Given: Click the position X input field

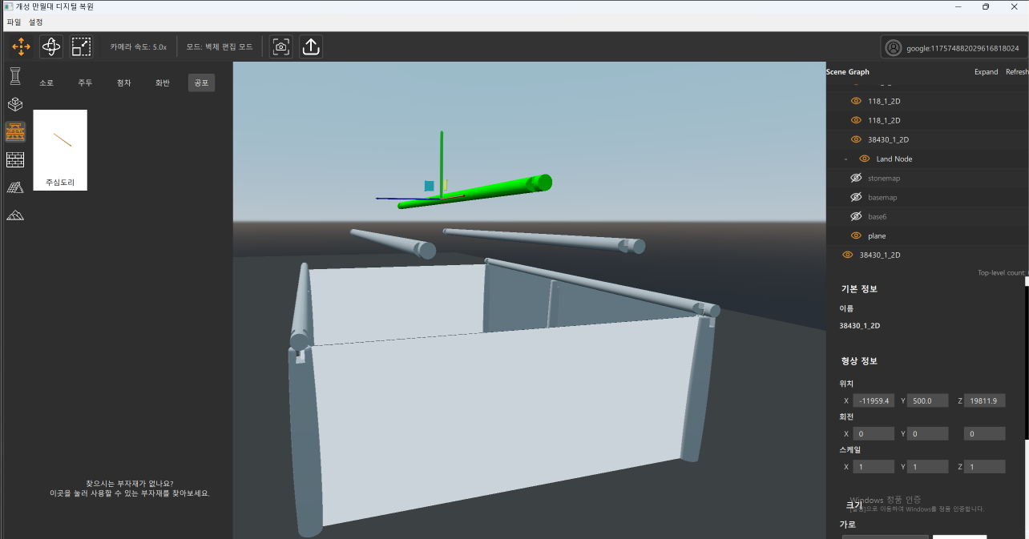Looking at the screenshot, I should point(873,400).
